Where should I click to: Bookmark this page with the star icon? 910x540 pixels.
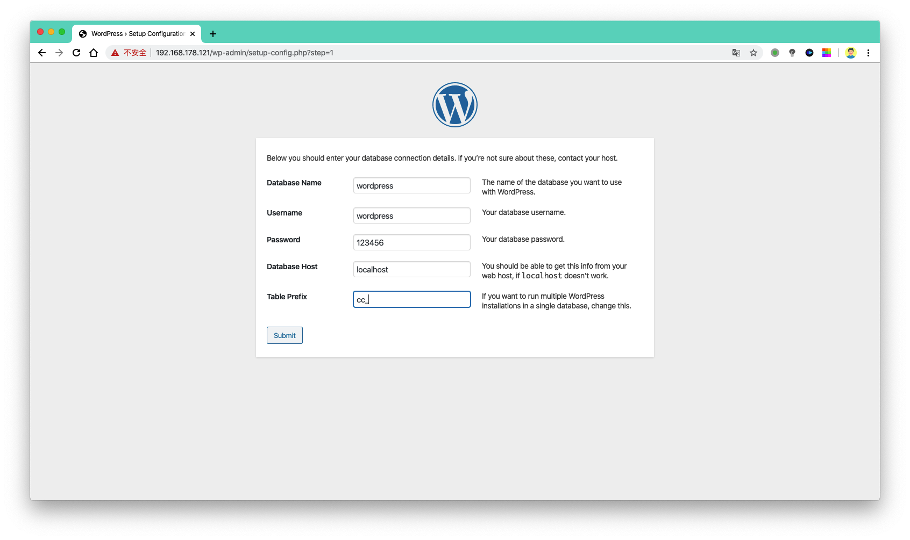(x=753, y=53)
